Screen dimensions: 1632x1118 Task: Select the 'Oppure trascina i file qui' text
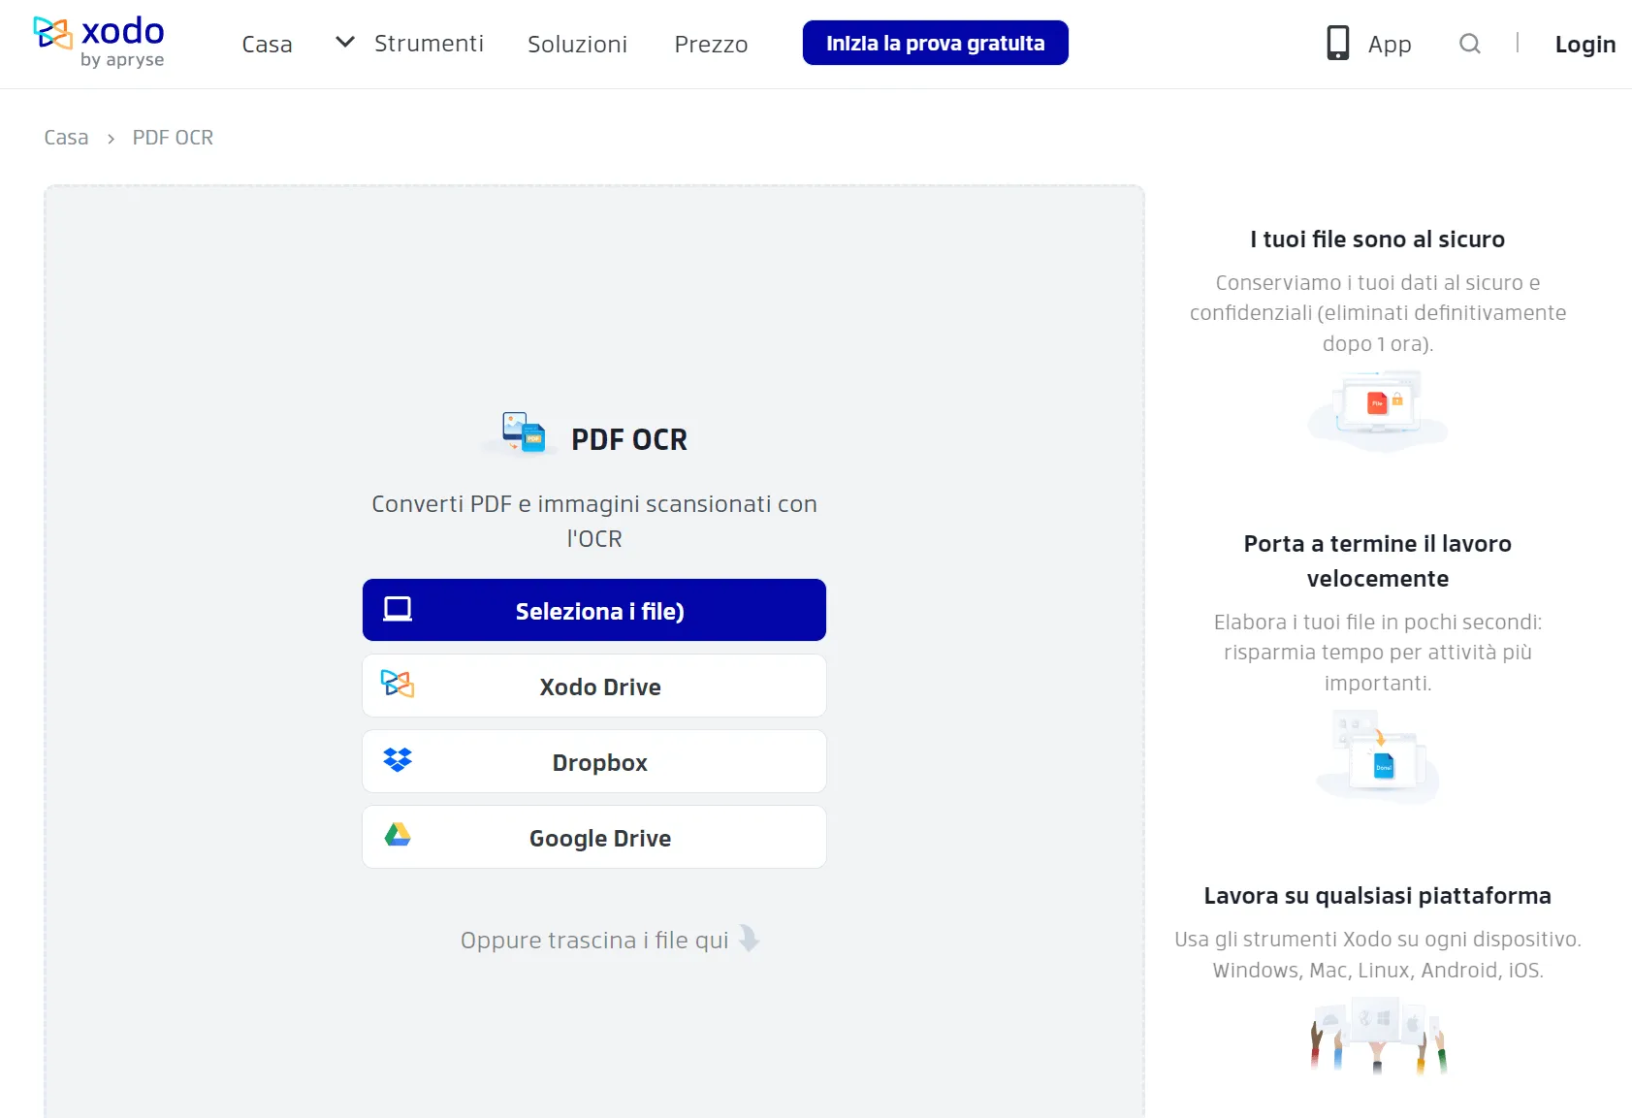594,940
